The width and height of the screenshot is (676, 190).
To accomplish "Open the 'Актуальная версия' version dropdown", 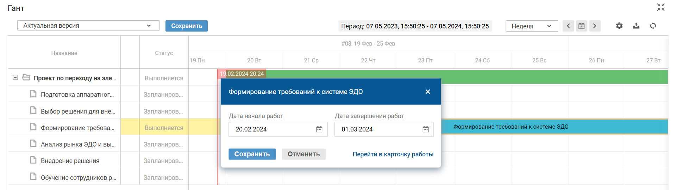I will click(88, 26).
